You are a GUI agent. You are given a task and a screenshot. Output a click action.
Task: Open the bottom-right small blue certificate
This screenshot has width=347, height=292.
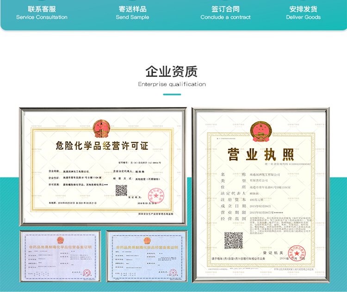(146, 255)
